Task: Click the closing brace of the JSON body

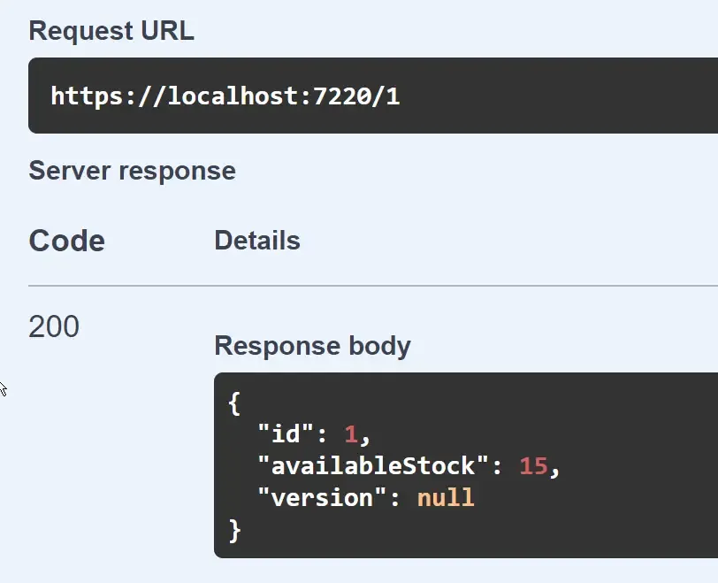Action: pyautogui.click(x=233, y=530)
